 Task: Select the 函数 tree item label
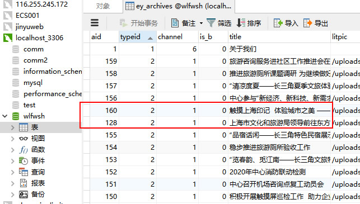[x=38, y=150]
